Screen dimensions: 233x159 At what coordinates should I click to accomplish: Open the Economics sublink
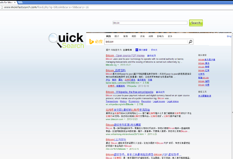(x=134, y=101)
